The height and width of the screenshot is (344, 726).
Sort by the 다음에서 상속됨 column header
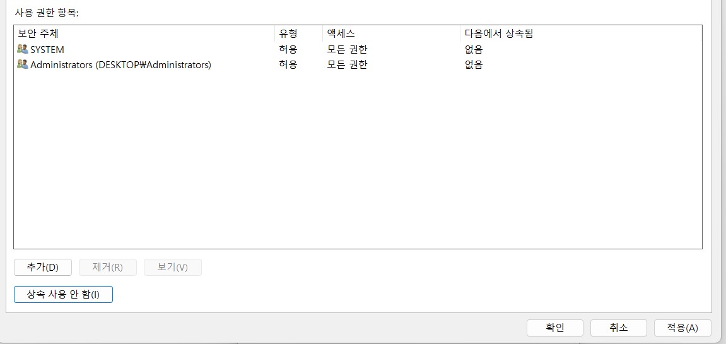click(x=581, y=33)
